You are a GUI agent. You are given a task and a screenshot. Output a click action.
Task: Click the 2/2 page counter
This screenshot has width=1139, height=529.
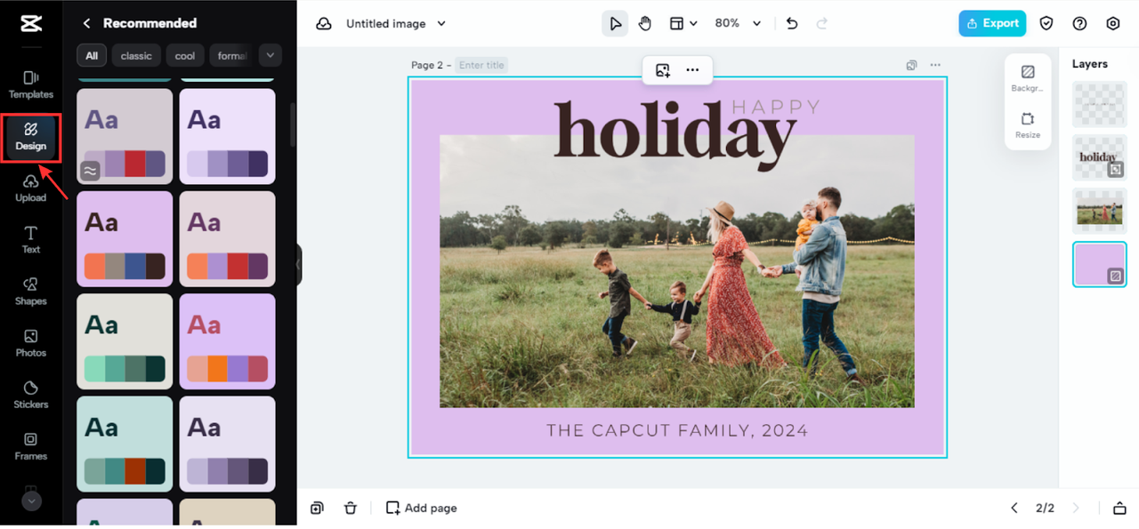pyautogui.click(x=1045, y=509)
